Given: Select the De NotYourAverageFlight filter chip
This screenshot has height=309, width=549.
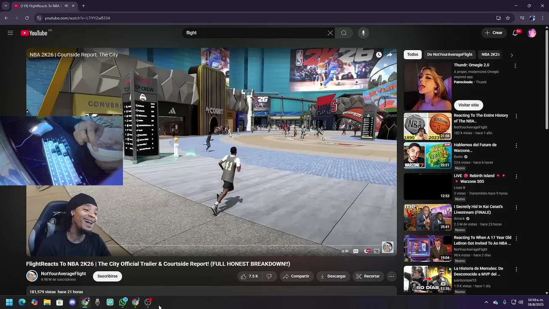Looking at the screenshot, I should pos(449,55).
